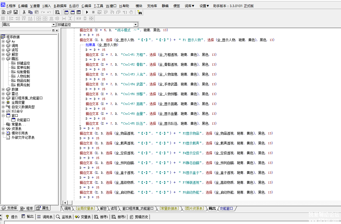Click the 便签 toolbar button

177,6
